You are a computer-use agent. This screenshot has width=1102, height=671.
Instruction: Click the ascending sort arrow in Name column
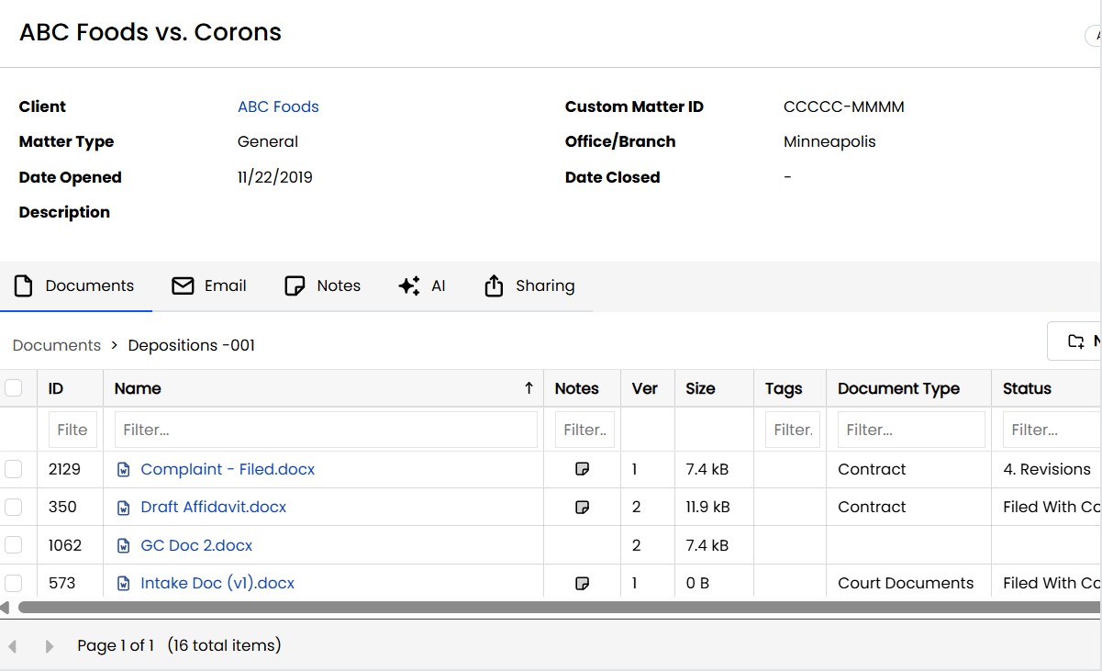(529, 388)
